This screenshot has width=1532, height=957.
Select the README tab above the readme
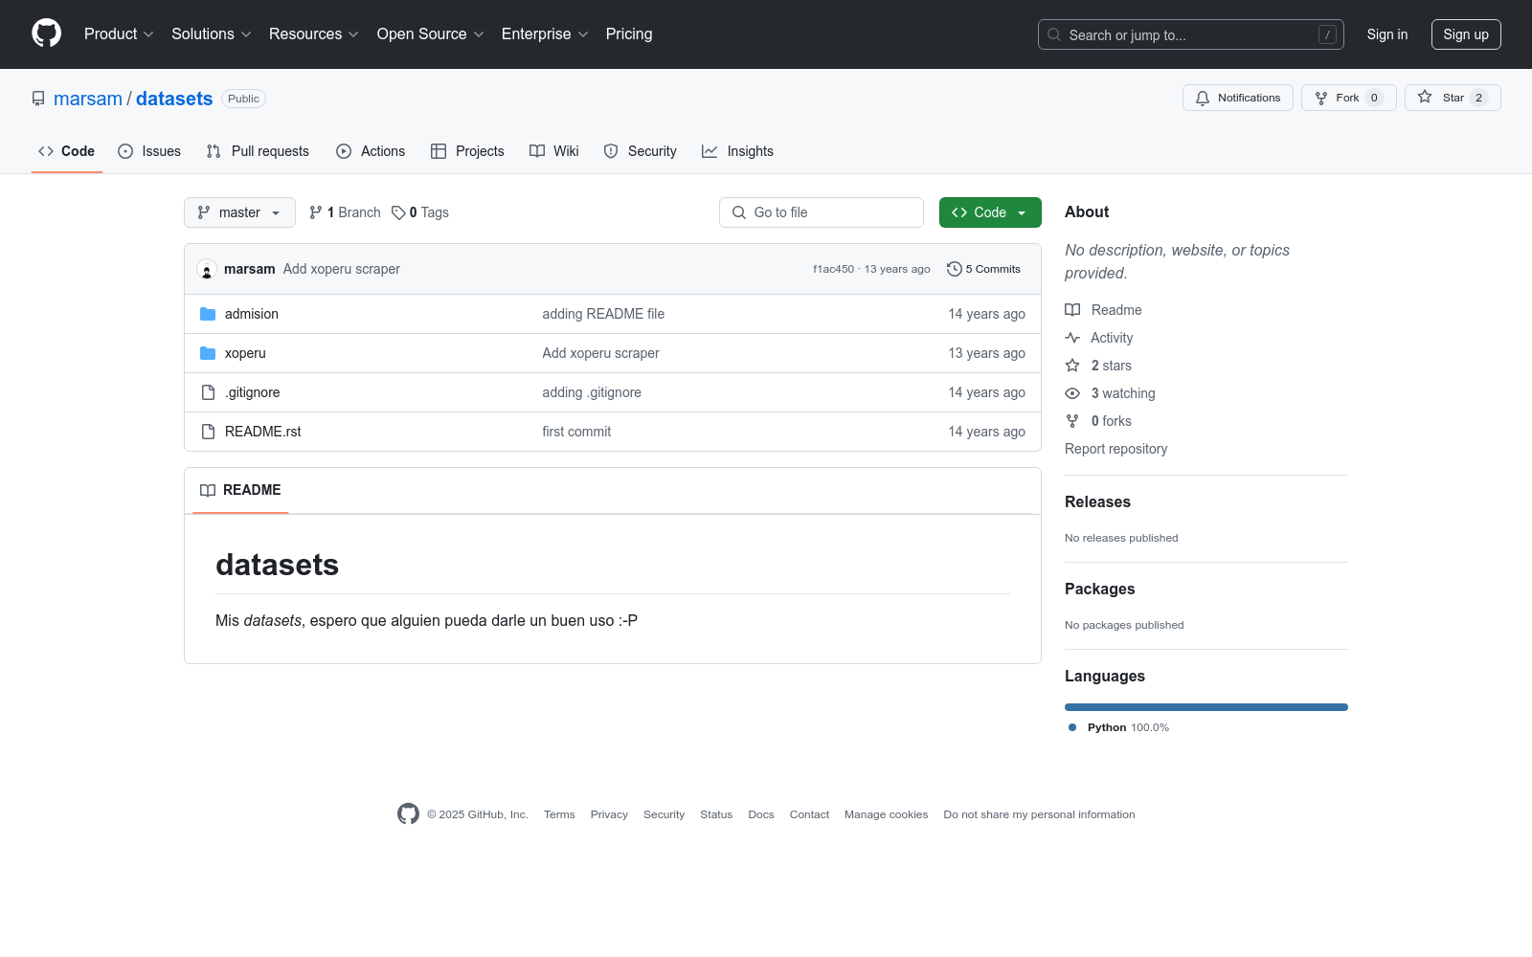pos(240,490)
